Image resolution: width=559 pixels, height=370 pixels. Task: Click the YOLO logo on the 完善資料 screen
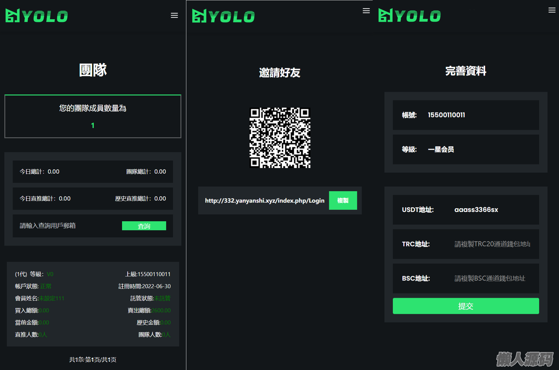(409, 15)
